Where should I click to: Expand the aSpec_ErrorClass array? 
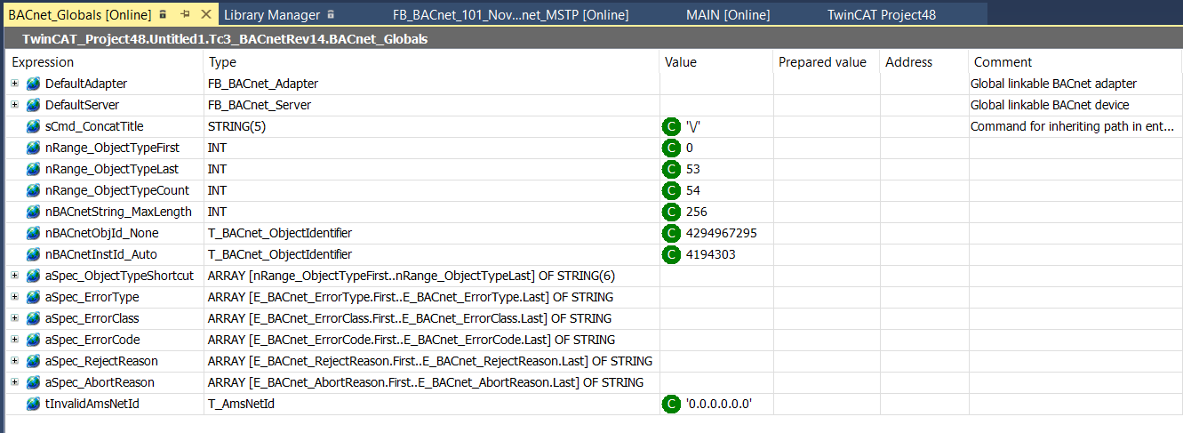tap(14, 318)
